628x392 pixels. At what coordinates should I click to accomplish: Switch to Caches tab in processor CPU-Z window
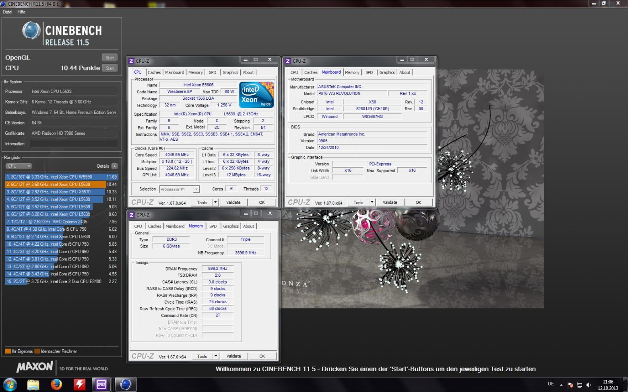tap(154, 72)
